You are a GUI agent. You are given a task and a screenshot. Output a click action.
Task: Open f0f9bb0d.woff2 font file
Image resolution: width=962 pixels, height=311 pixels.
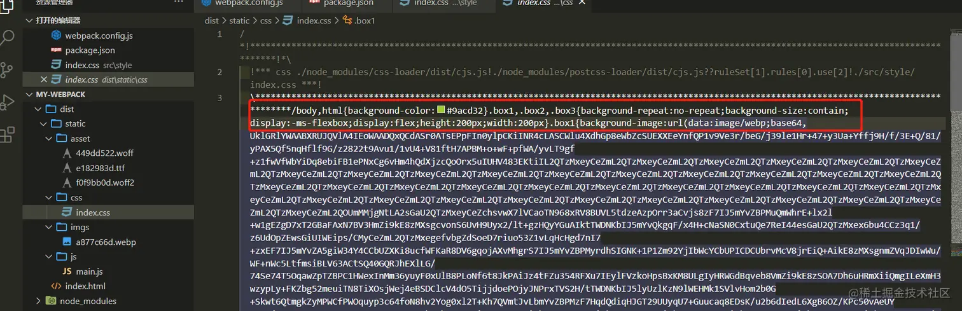click(x=104, y=183)
